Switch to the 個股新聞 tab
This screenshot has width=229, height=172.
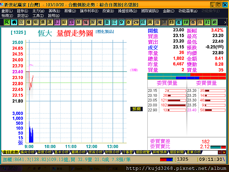coord(176,152)
